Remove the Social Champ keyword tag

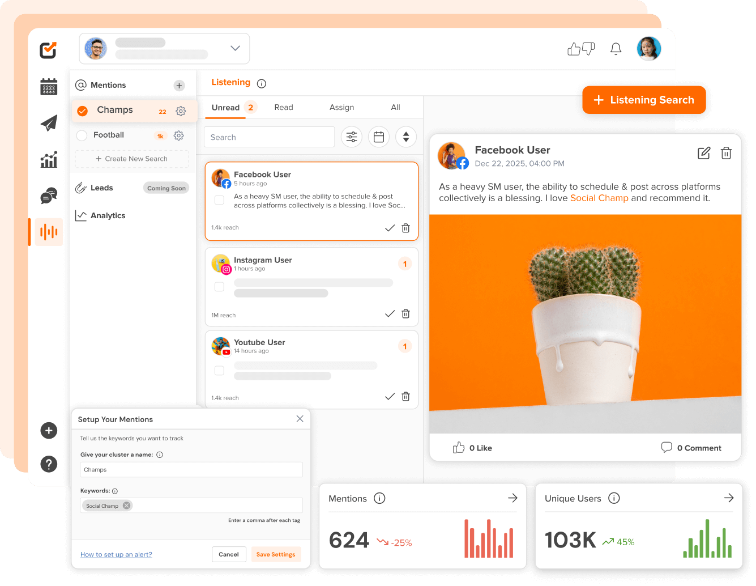pyautogui.click(x=126, y=506)
